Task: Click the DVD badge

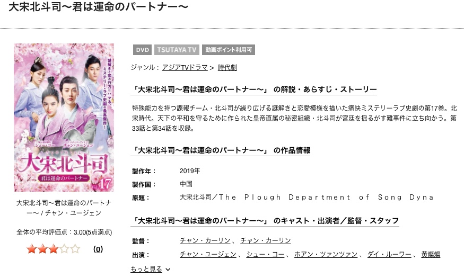Action: click(142, 50)
